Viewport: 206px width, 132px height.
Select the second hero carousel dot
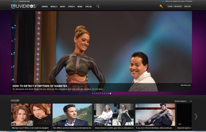click(x=95, y=93)
